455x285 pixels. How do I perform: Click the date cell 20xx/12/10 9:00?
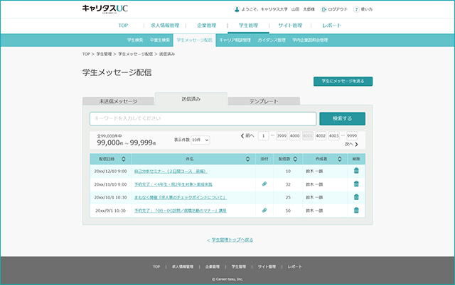pos(111,172)
